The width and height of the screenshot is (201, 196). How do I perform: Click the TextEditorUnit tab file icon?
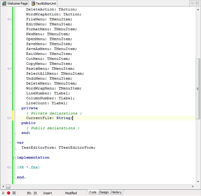pyautogui.click(x=33, y=4)
